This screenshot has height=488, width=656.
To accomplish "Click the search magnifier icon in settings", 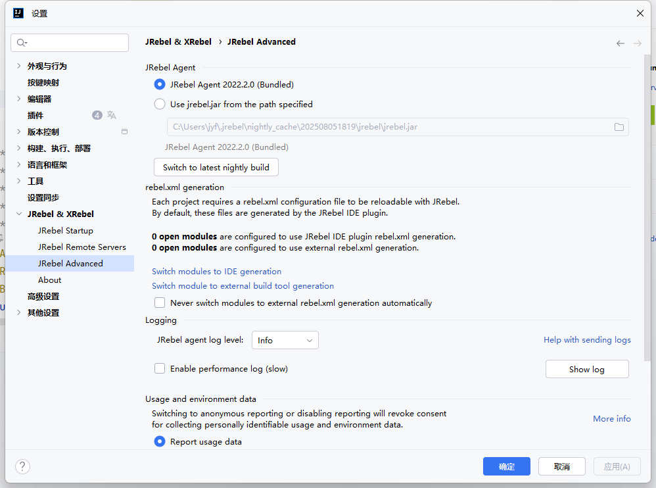I will (x=22, y=43).
